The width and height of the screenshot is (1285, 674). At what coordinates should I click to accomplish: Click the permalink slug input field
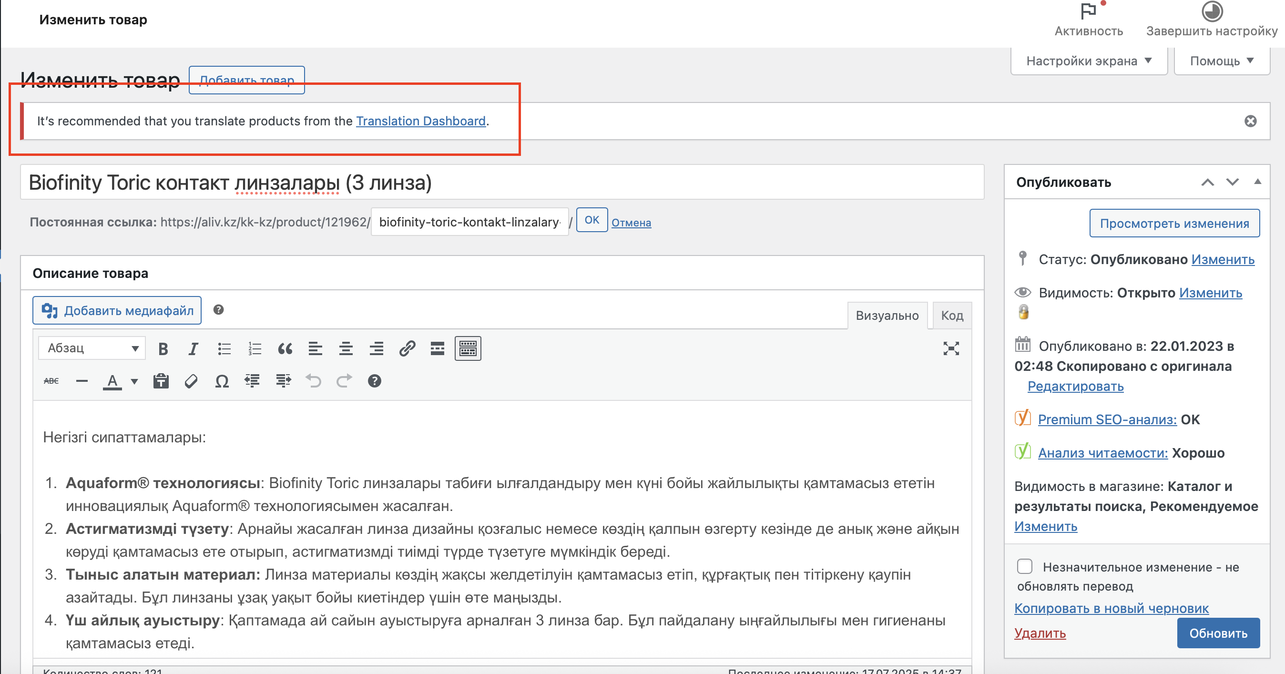pos(469,222)
